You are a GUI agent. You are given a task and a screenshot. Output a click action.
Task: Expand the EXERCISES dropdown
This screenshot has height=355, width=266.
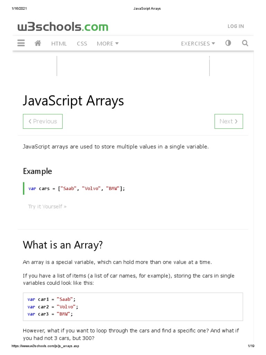(x=198, y=43)
